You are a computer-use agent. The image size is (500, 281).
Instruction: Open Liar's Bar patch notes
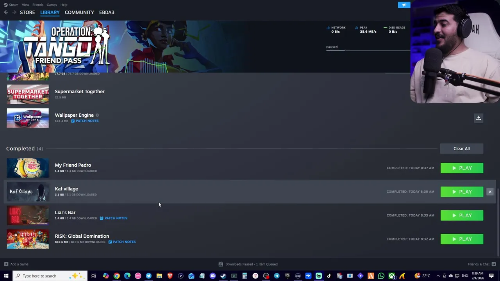click(x=113, y=218)
